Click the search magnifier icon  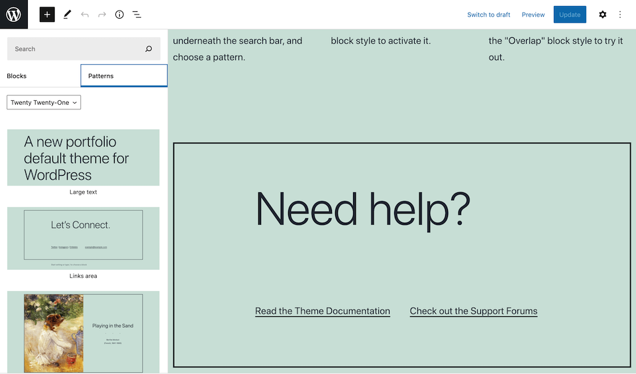click(x=148, y=49)
